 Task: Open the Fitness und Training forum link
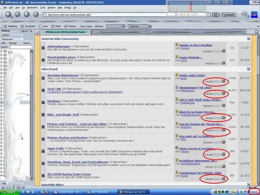point(77,124)
